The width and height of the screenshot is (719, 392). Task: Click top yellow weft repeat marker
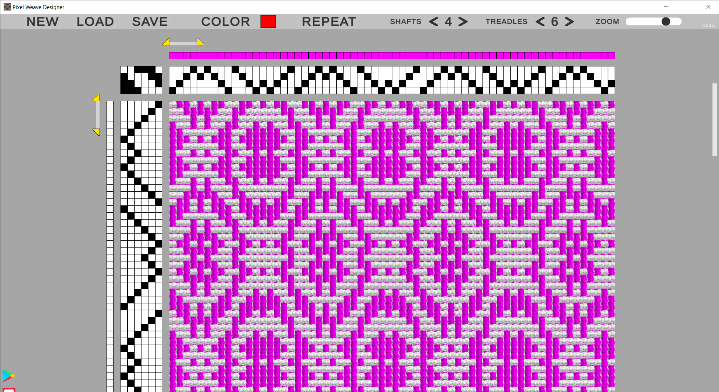tap(96, 97)
